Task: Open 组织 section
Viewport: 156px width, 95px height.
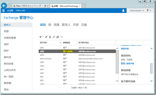Action: click(x=6, y=44)
